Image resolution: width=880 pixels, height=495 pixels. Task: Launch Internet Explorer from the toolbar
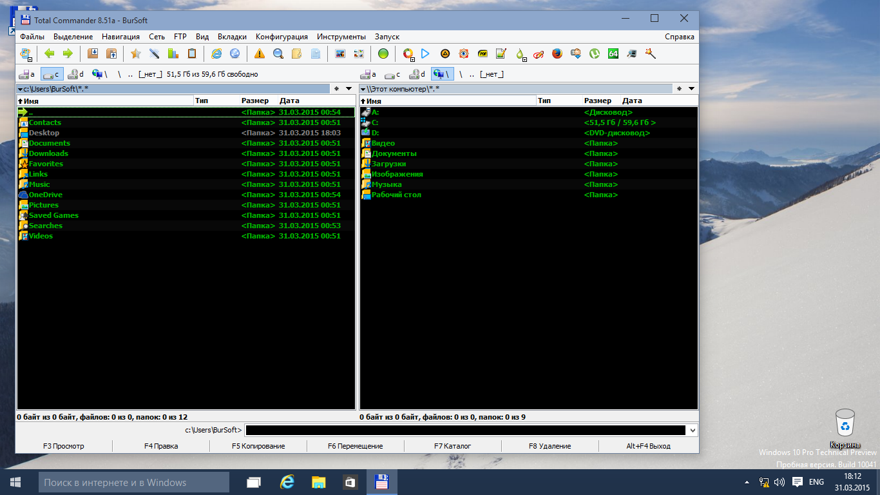216,53
